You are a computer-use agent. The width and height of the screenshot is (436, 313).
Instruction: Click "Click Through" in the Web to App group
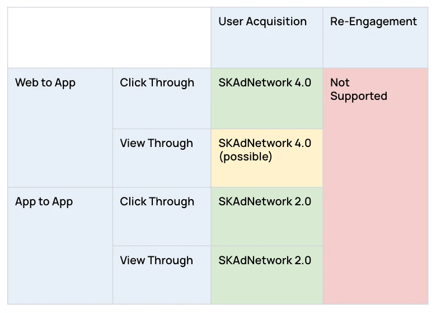click(157, 83)
